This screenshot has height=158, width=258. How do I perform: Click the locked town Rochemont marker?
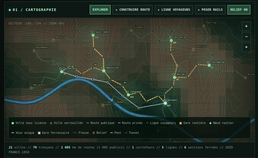tap(34, 51)
